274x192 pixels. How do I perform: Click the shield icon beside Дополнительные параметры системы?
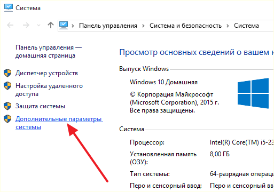7,119
